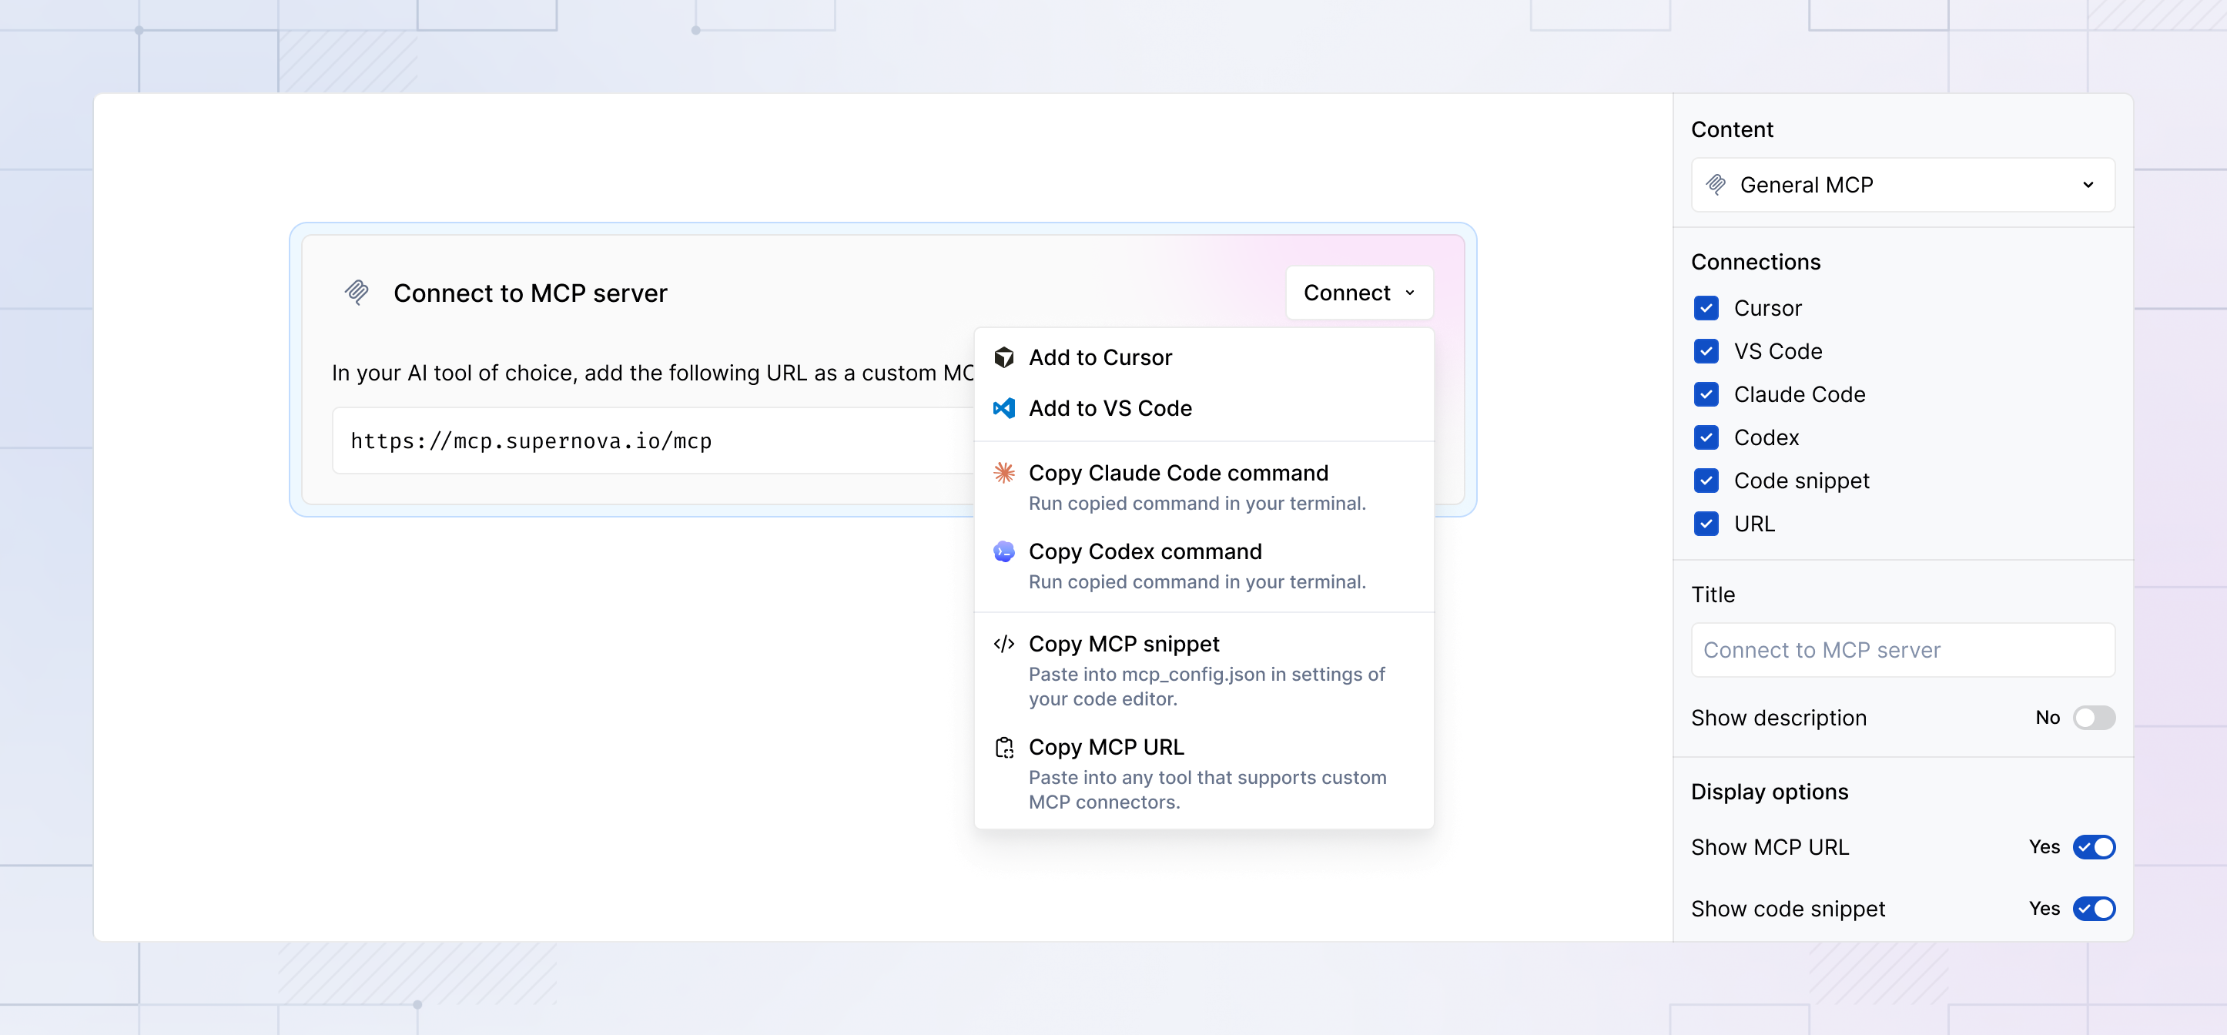Image resolution: width=2227 pixels, height=1035 pixels.
Task: Uncheck the Claude Code checkbox
Action: 1706,394
